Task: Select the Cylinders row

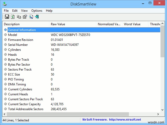Action: [81, 49]
